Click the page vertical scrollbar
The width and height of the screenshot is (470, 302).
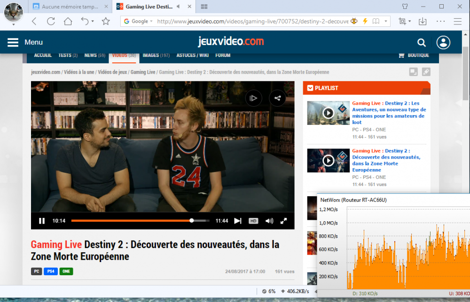pos(465,73)
